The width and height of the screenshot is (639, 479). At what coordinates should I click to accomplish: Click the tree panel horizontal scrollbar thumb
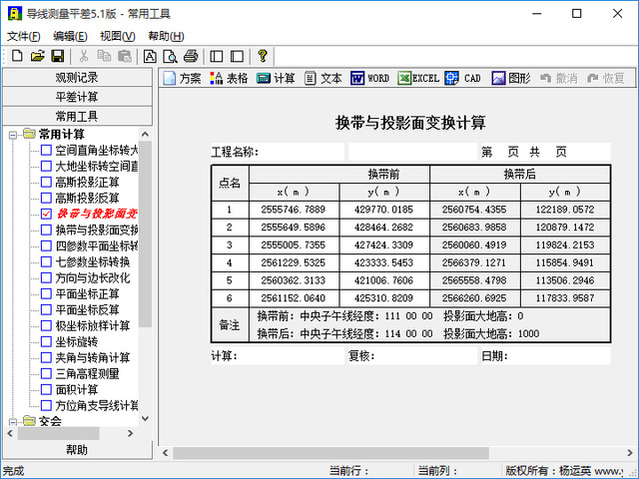[x=59, y=433]
